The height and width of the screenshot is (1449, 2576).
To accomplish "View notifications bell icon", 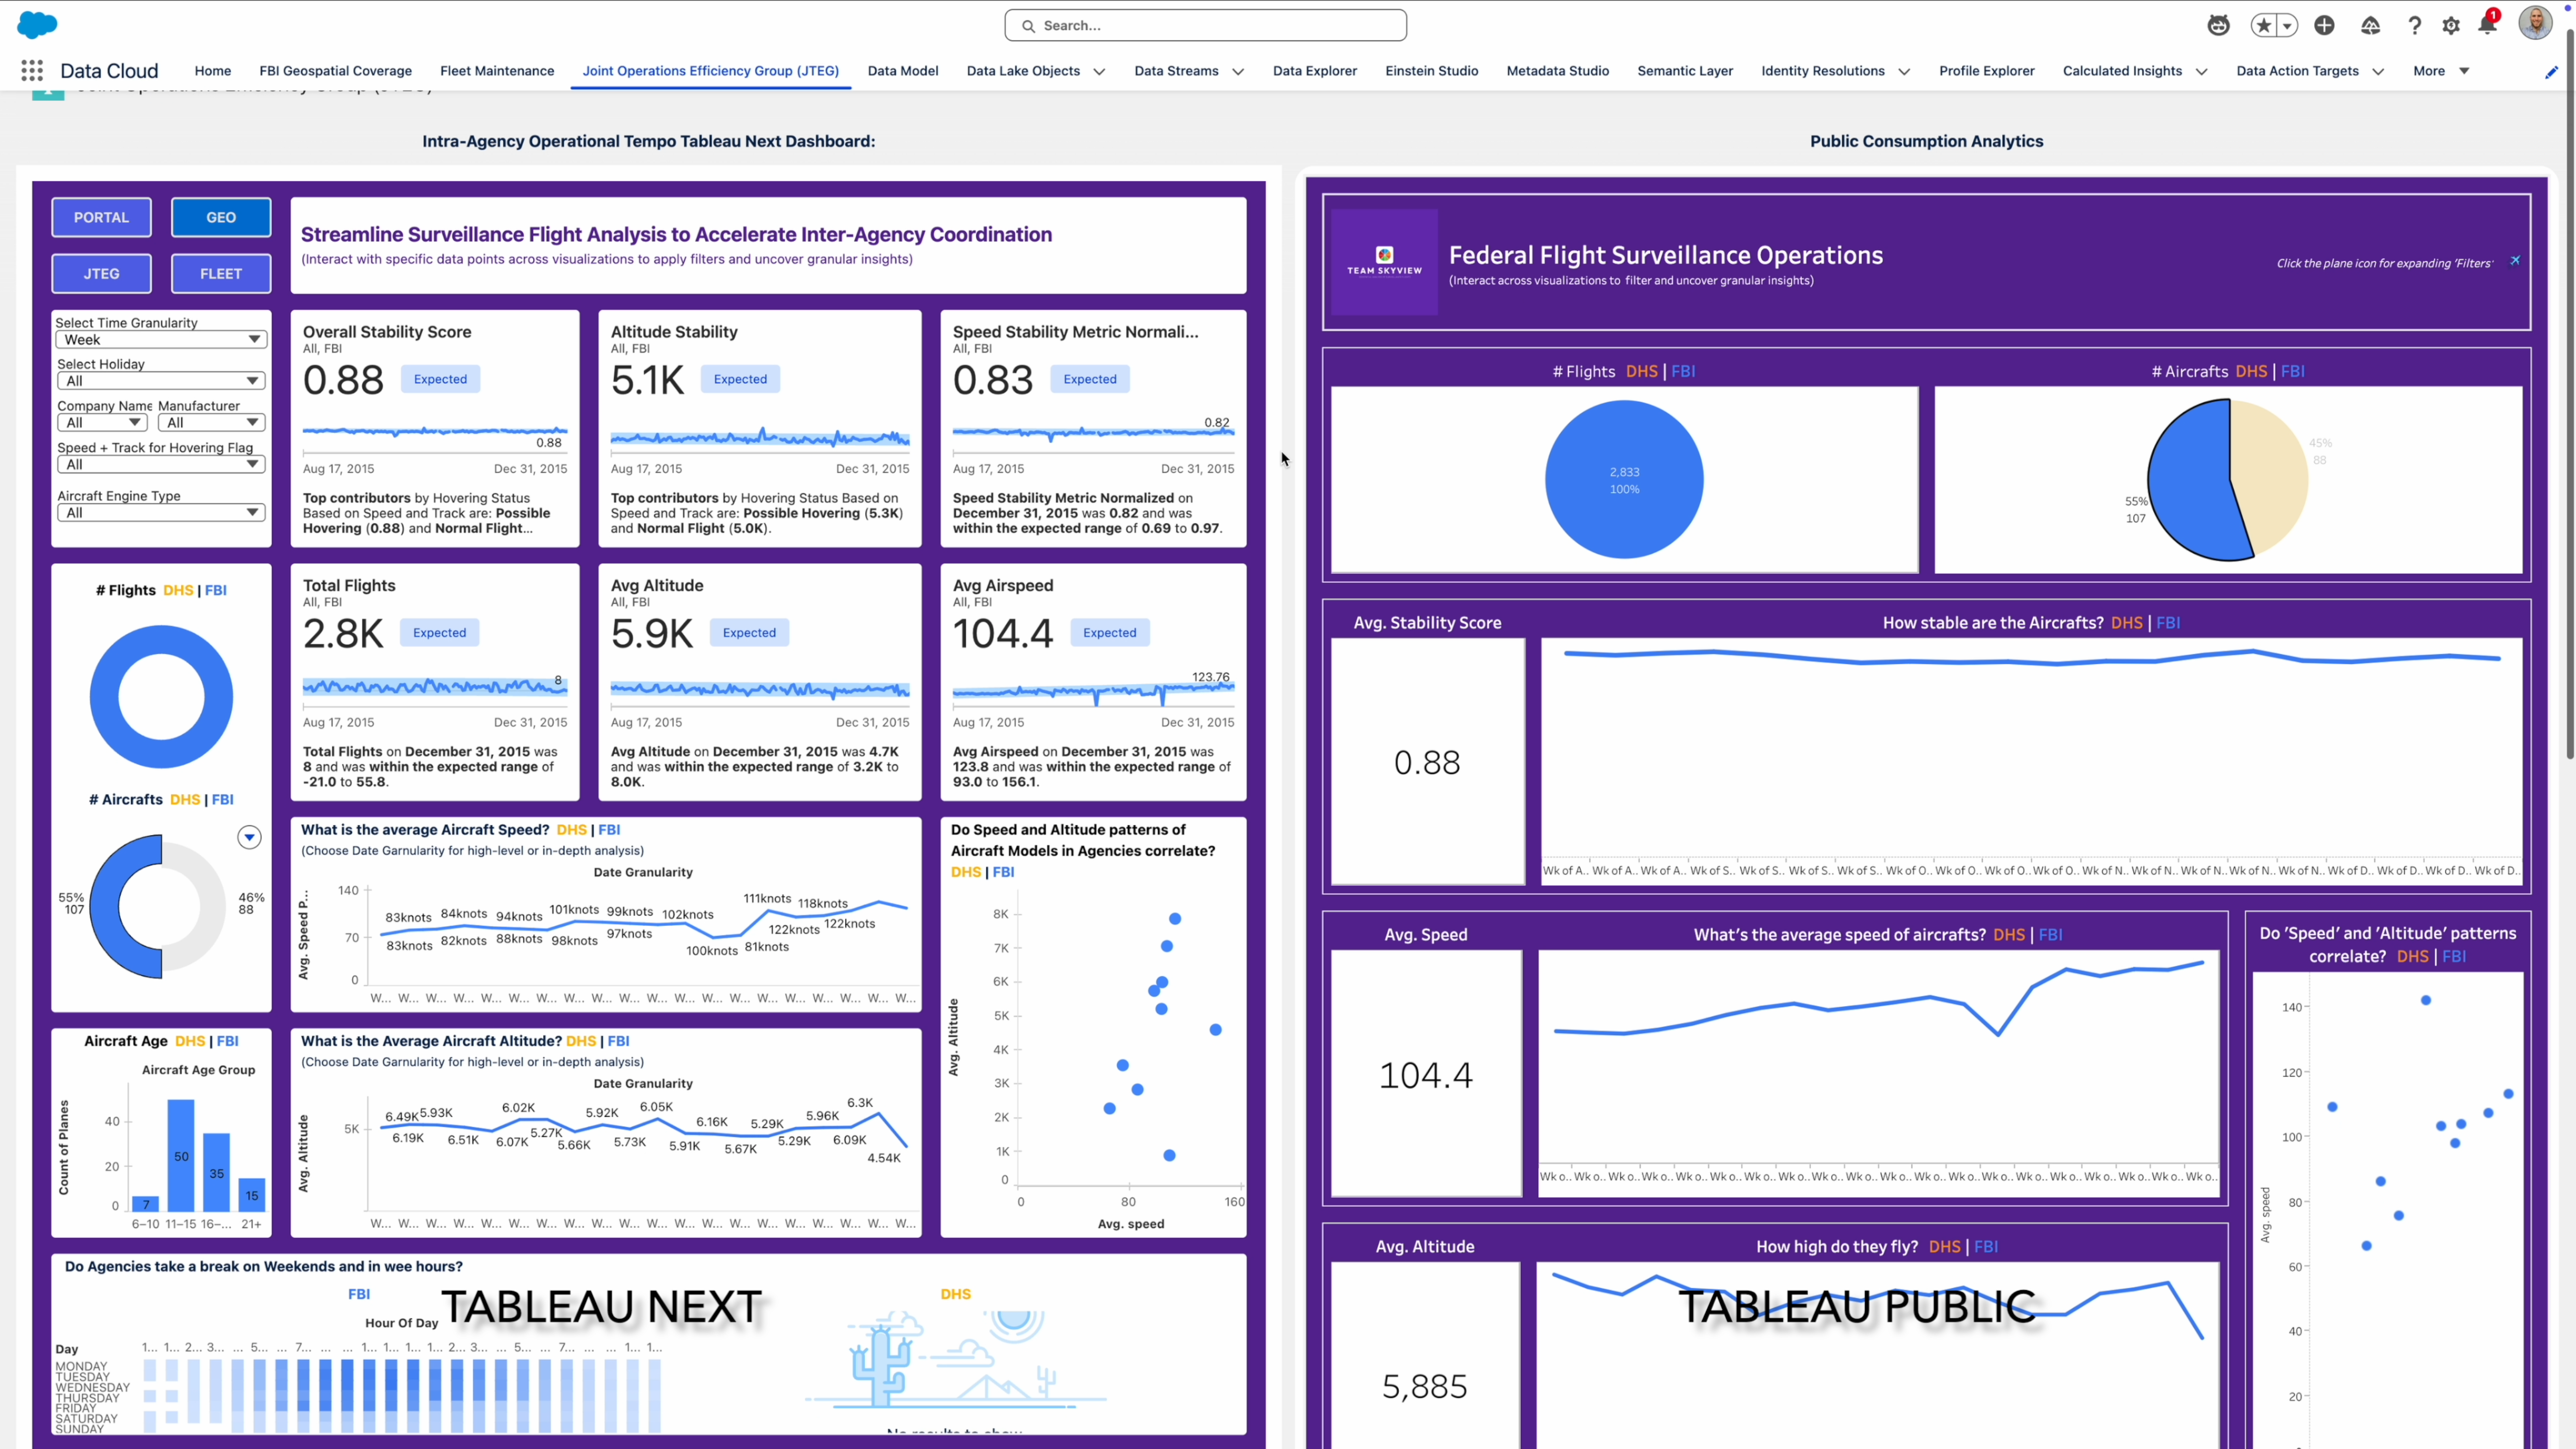I will 2487,26.
